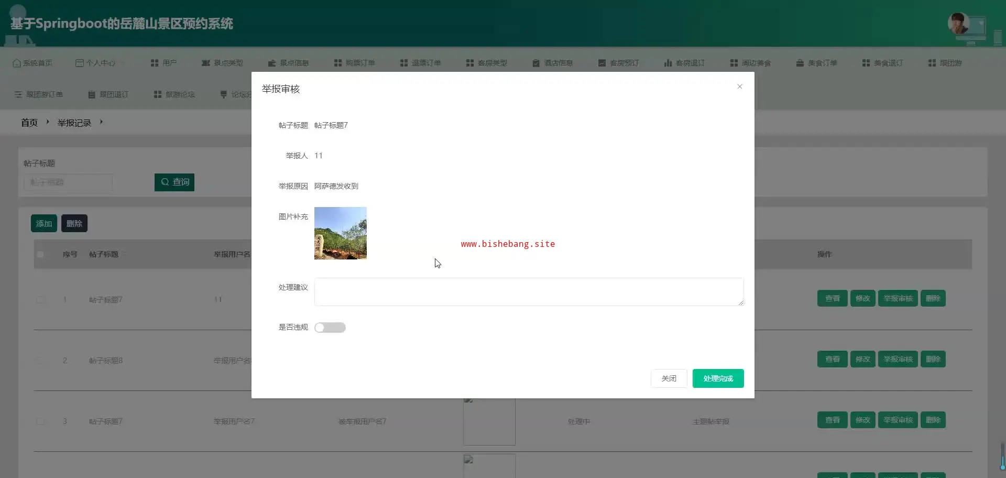Screen dimensions: 1006x478
Task: Click the clipboard icon beside 酒店信息
Action: tap(536, 63)
